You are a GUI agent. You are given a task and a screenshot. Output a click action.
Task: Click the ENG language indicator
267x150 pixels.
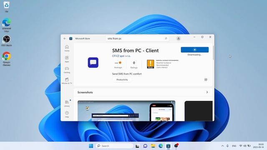click(234, 146)
